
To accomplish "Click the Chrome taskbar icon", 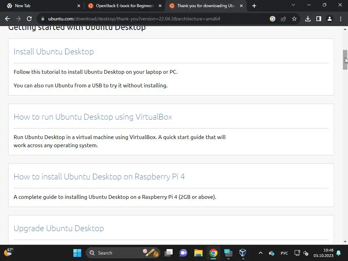I will 213,253.
